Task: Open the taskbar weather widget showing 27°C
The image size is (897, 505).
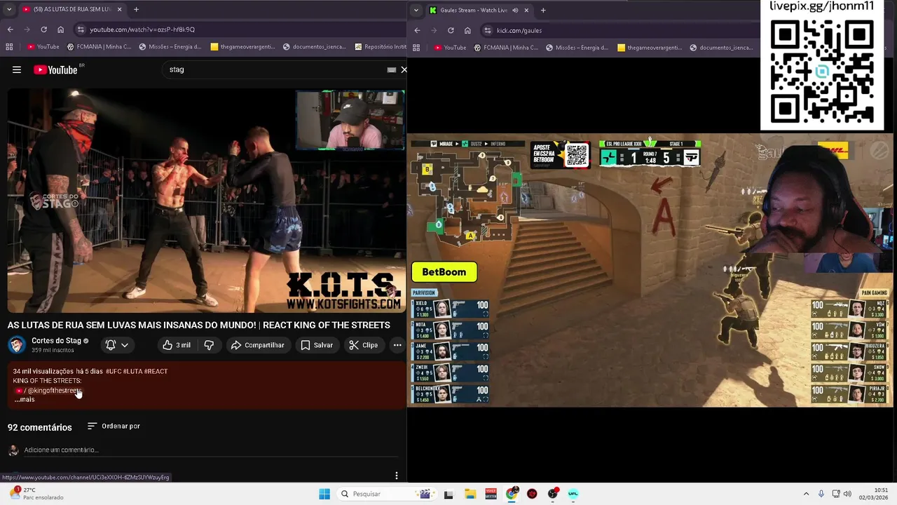Action: (36, 494)
